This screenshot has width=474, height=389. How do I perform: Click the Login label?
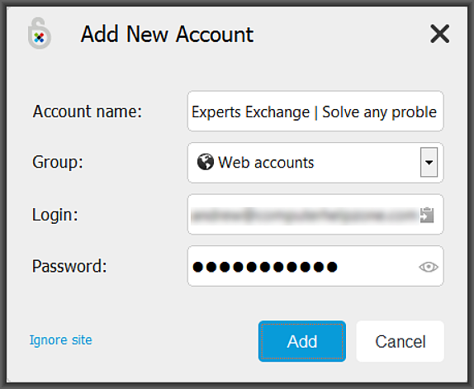pos(55,215)
